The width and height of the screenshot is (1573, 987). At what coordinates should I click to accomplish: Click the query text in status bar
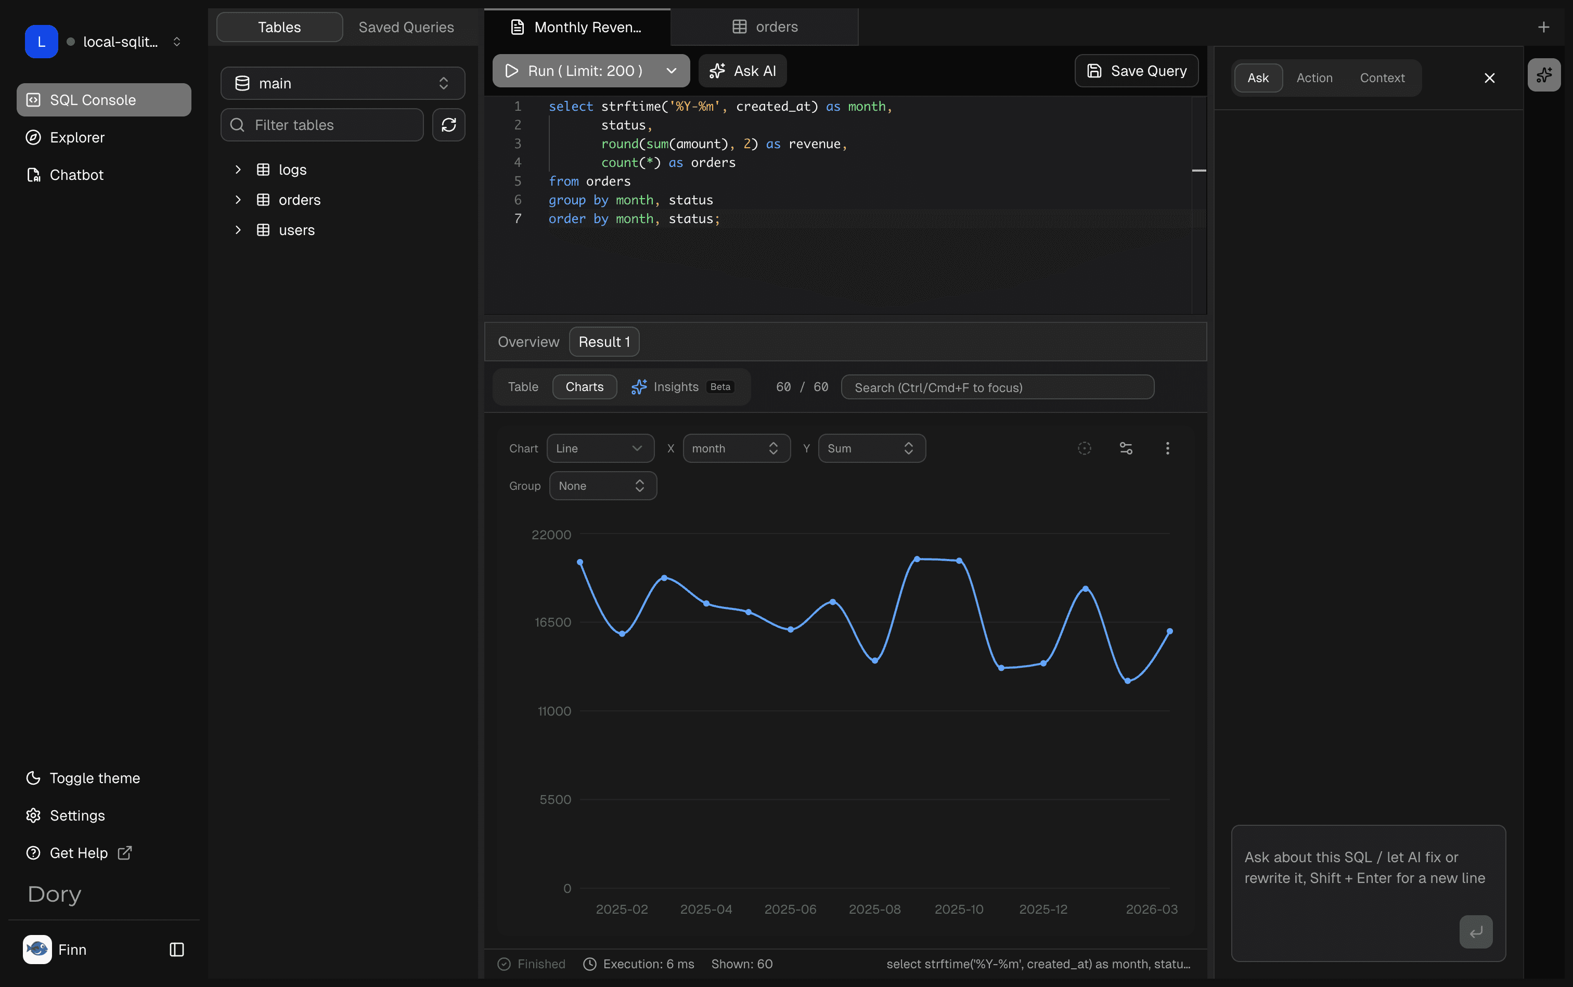tap(1038, 964)
